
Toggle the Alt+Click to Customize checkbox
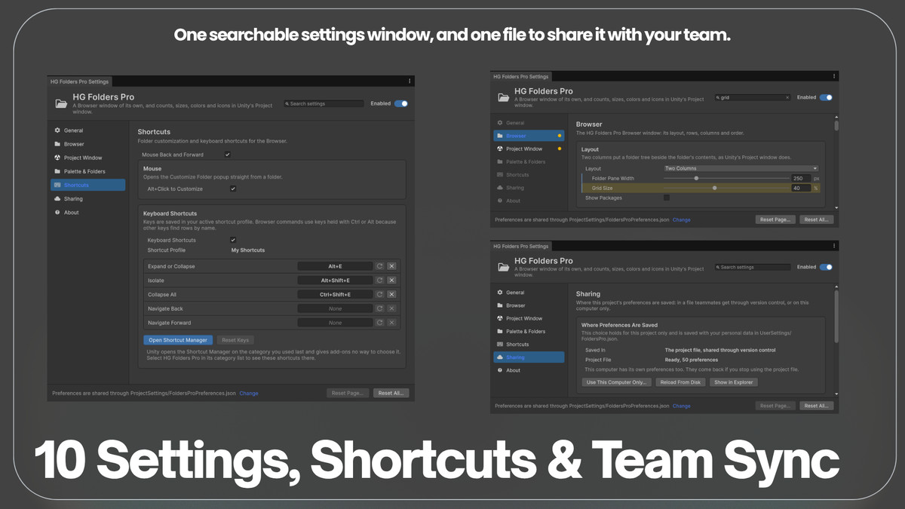point(233,189)
